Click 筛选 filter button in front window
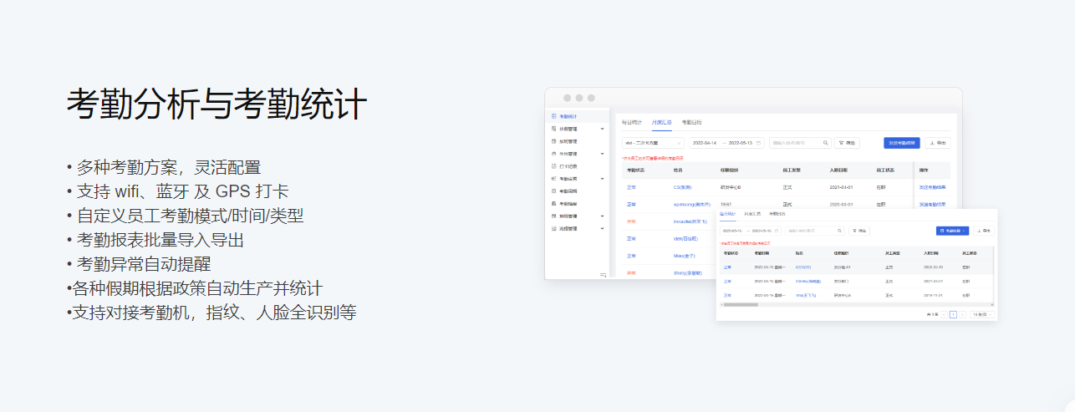 click(859, 231)
